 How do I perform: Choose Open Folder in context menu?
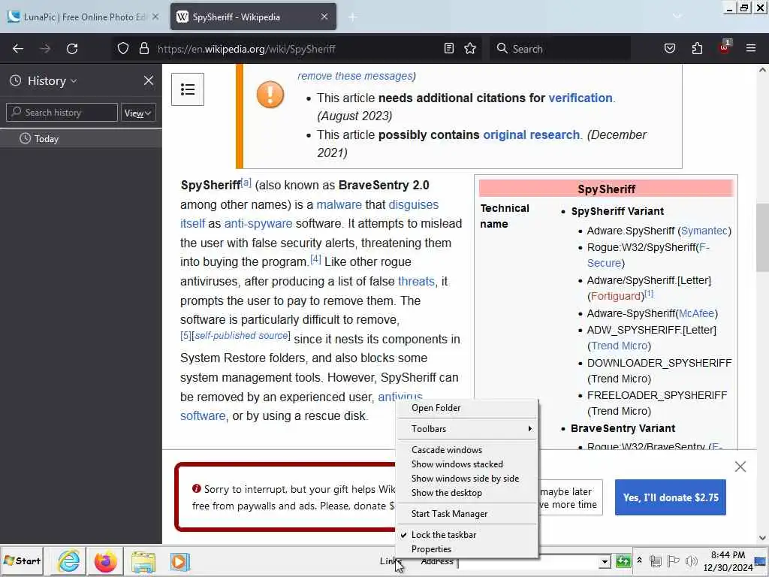[x=467, y=408]
